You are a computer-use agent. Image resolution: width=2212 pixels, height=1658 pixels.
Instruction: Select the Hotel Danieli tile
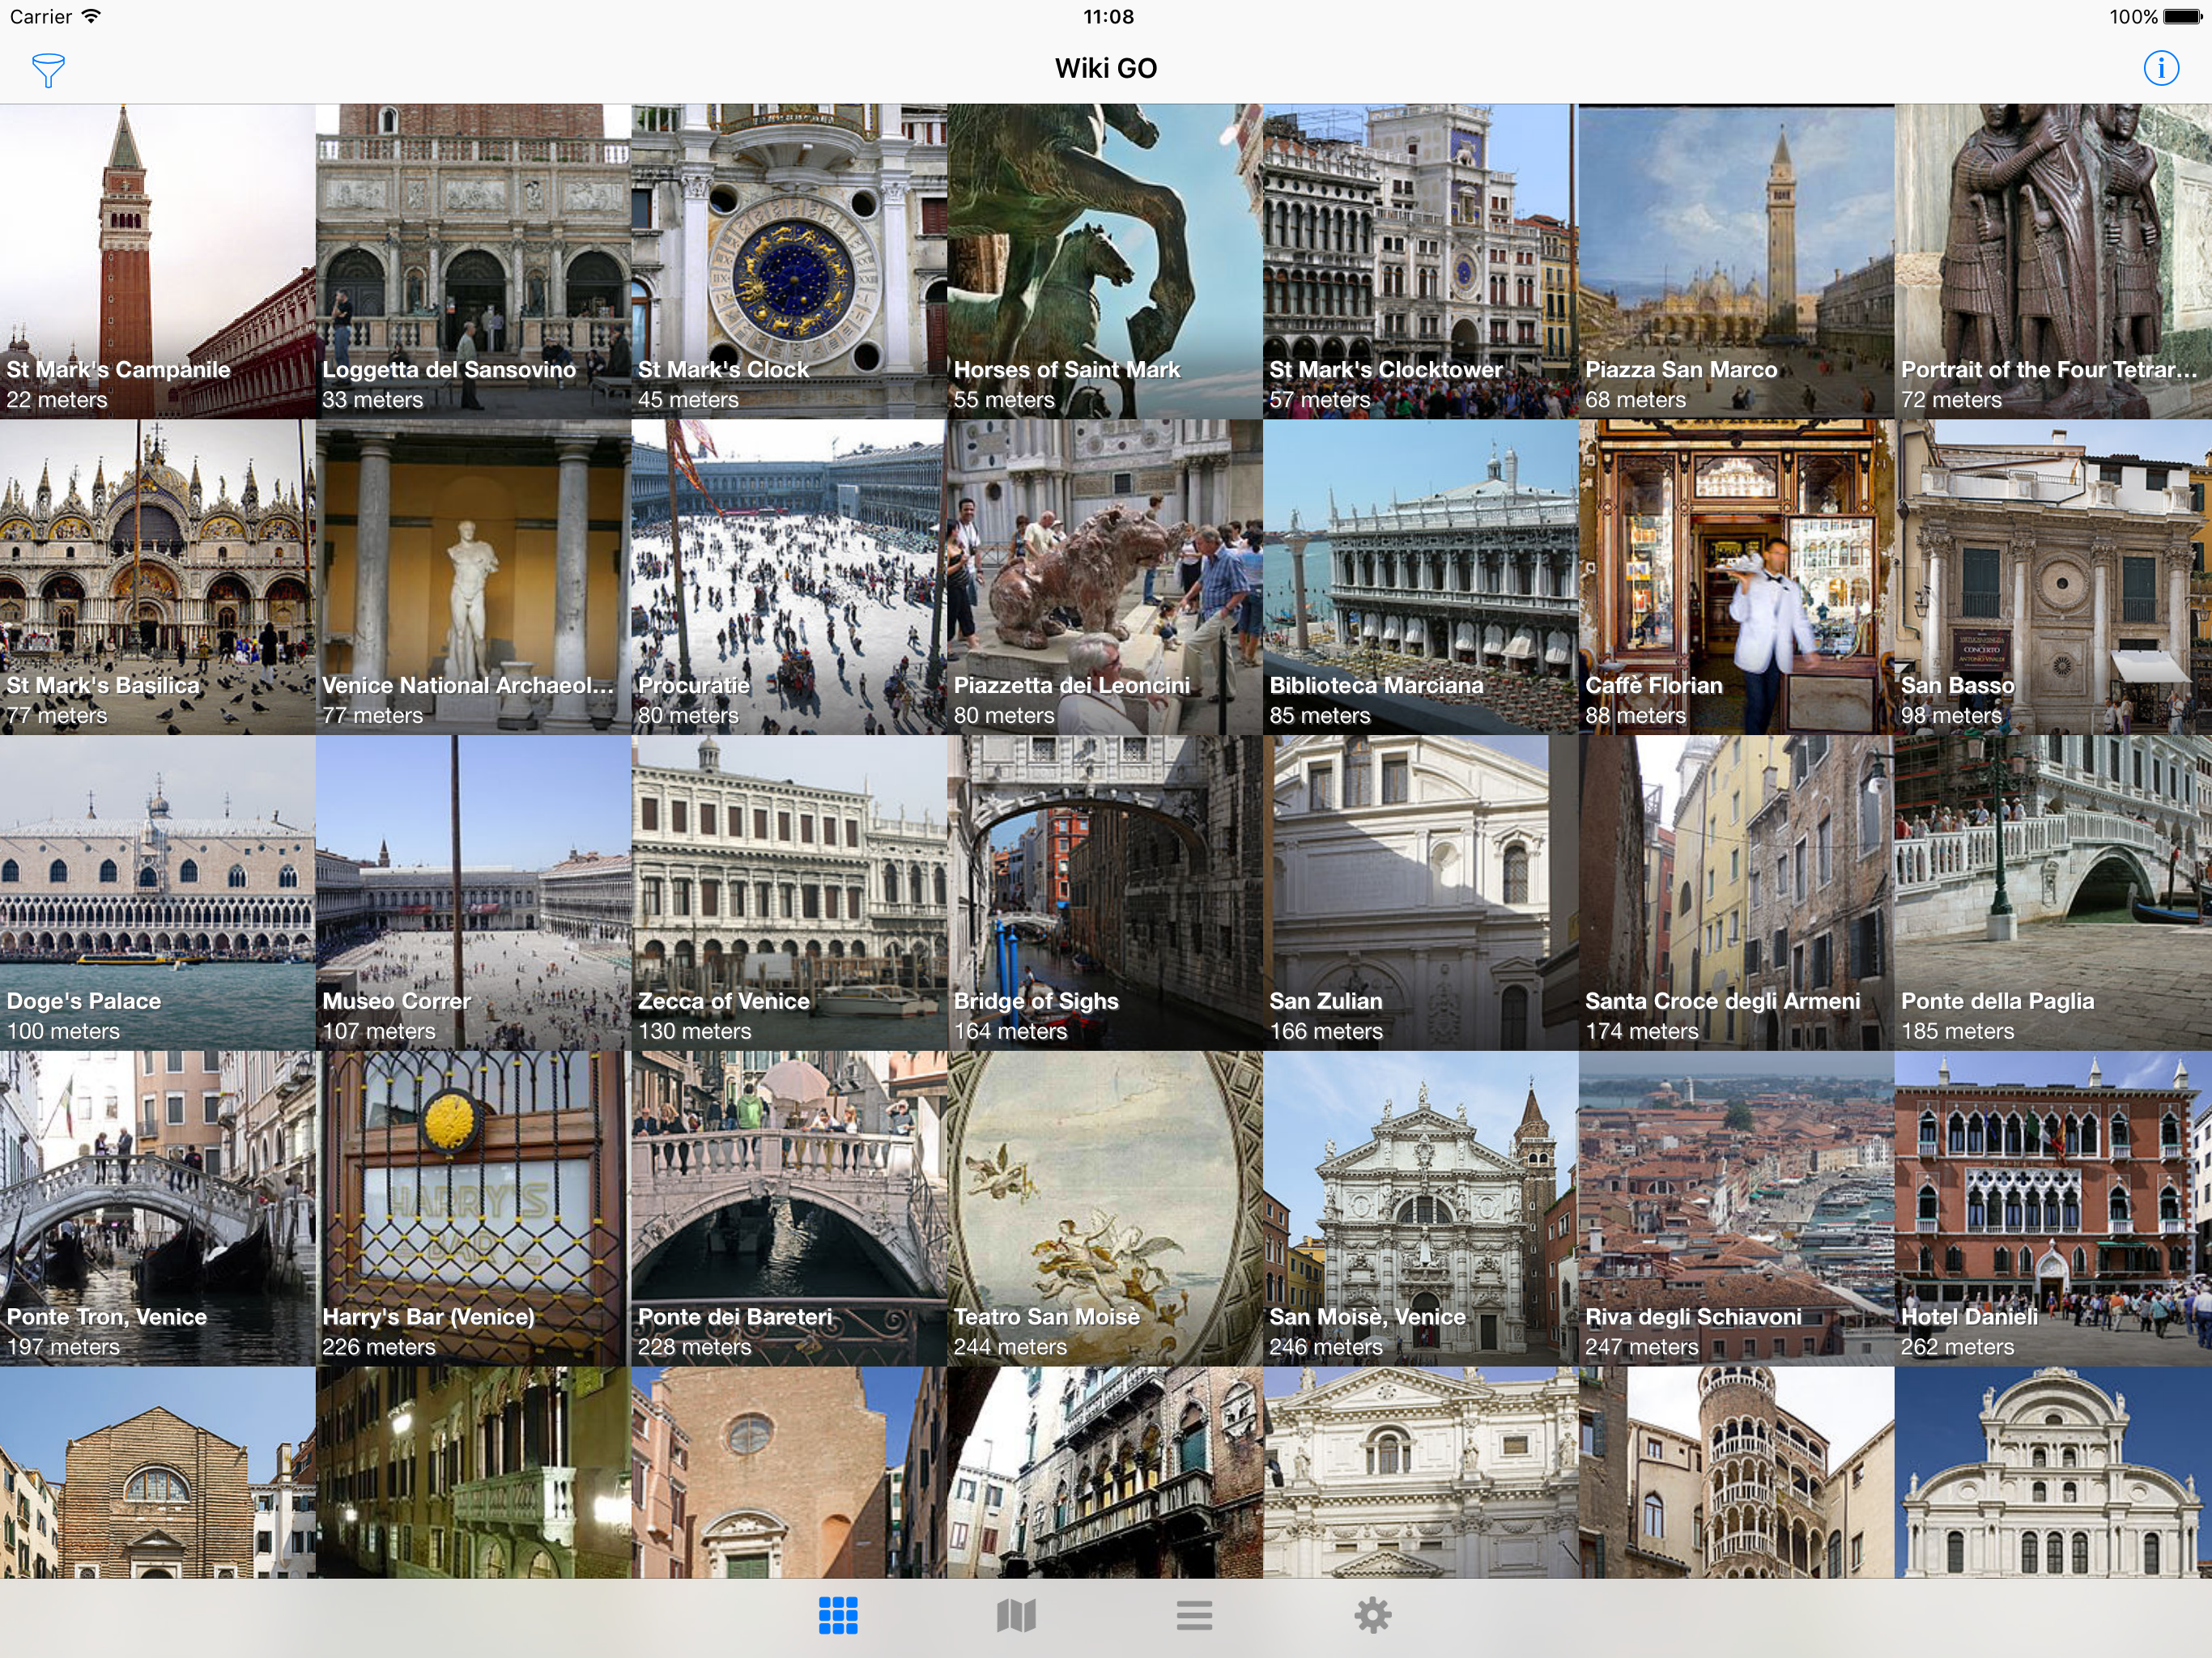click(2053, 1209)
